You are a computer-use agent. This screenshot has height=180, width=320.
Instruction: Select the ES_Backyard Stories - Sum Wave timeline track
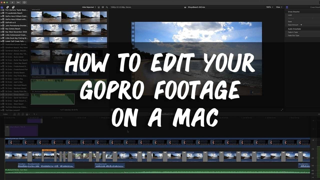tap(157, 171)
